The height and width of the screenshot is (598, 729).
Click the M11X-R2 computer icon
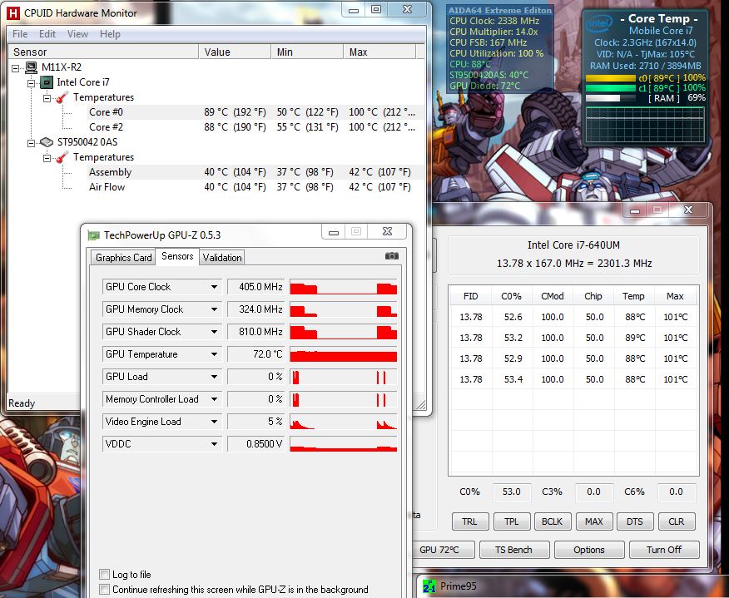(x=31, y=67)
